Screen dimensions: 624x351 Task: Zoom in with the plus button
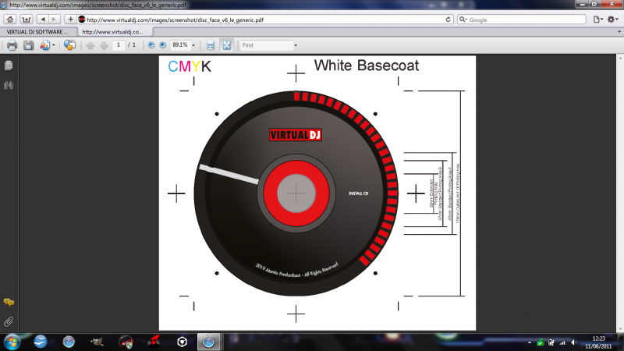pyautogui.click(x=162, y=45)
